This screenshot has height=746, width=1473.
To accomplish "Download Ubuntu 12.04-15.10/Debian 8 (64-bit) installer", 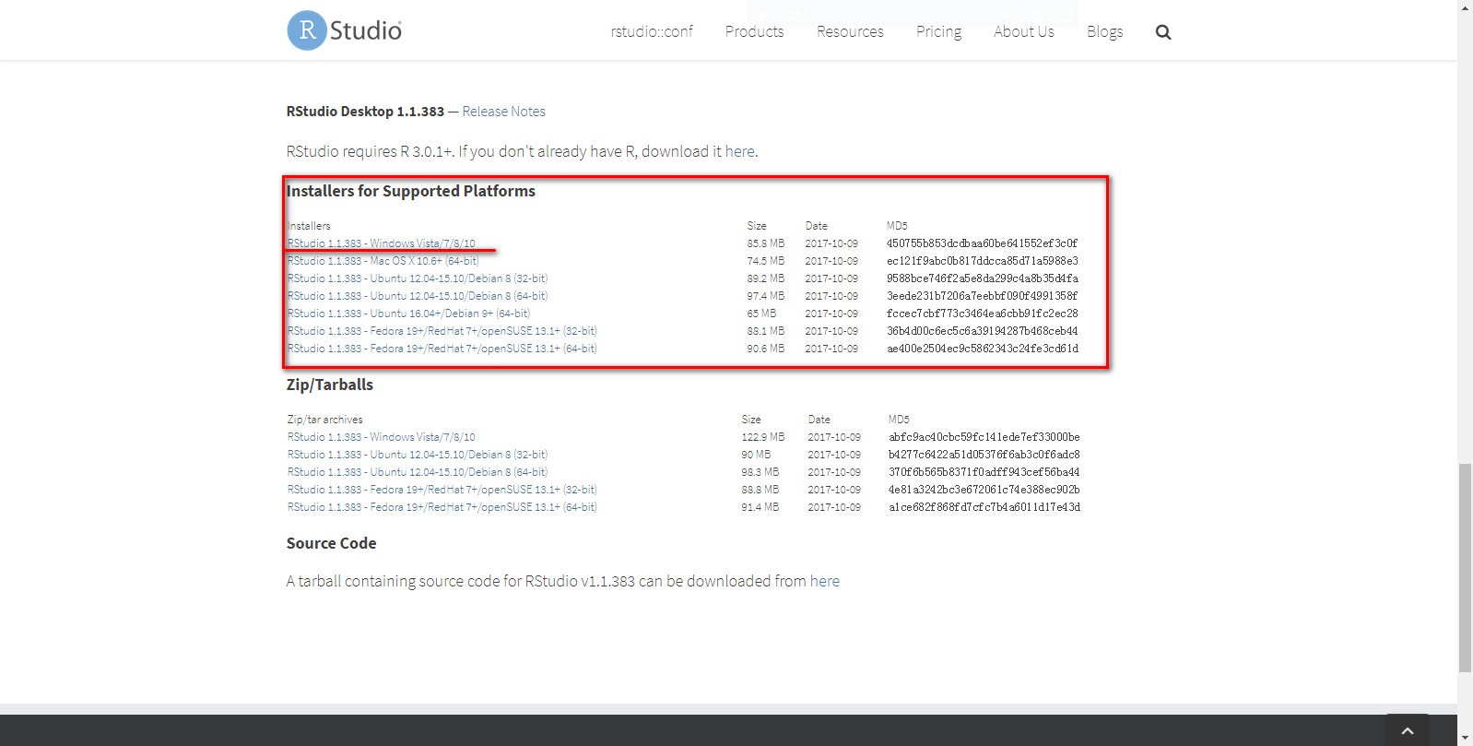I will pos(418,296).
